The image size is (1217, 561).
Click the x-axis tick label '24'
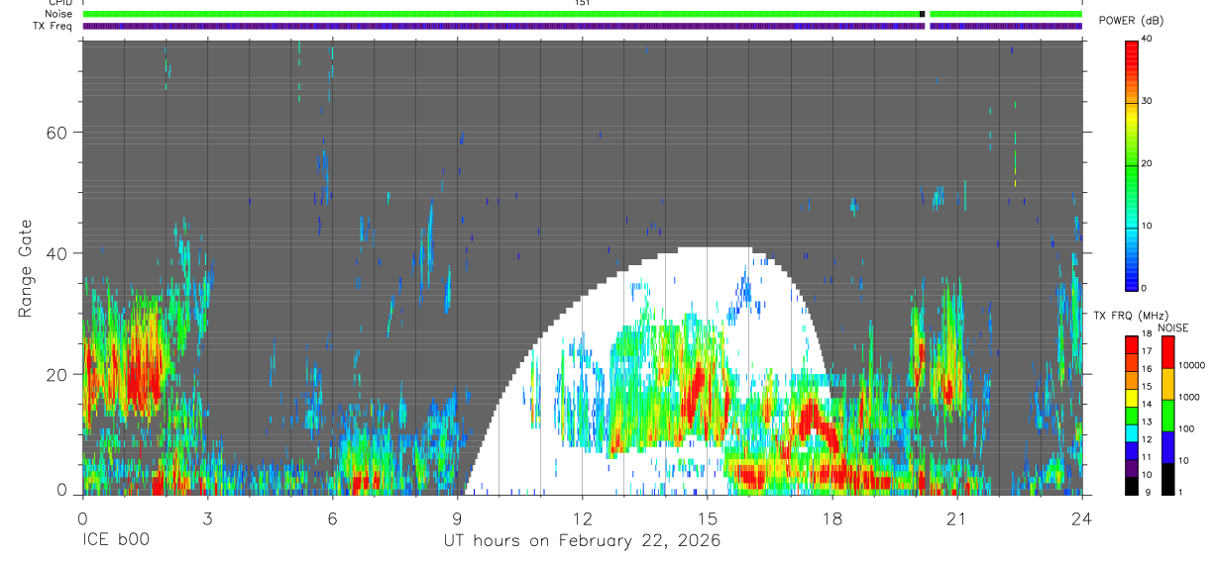[x=1081, y=518]
